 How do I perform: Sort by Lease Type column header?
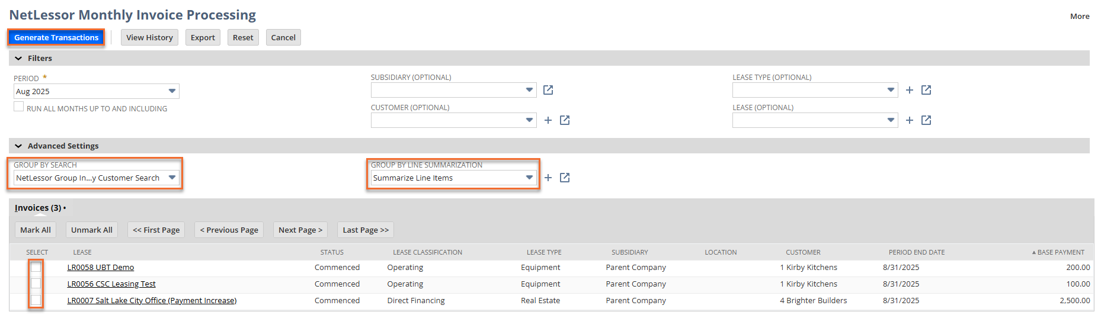click(544, 252)
